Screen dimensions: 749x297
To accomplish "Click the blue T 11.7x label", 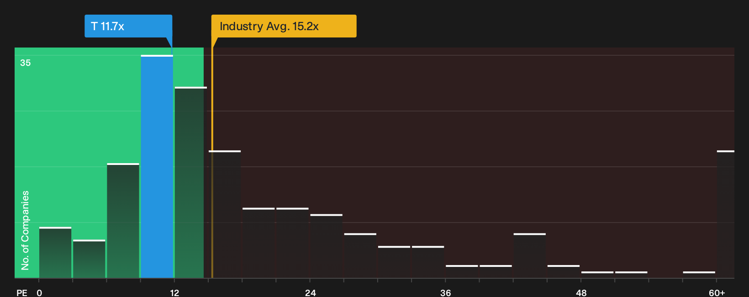I will (x=128, y=26).
